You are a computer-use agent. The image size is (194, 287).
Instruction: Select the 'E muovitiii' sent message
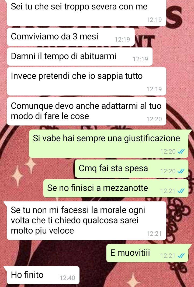coord(147,253)
